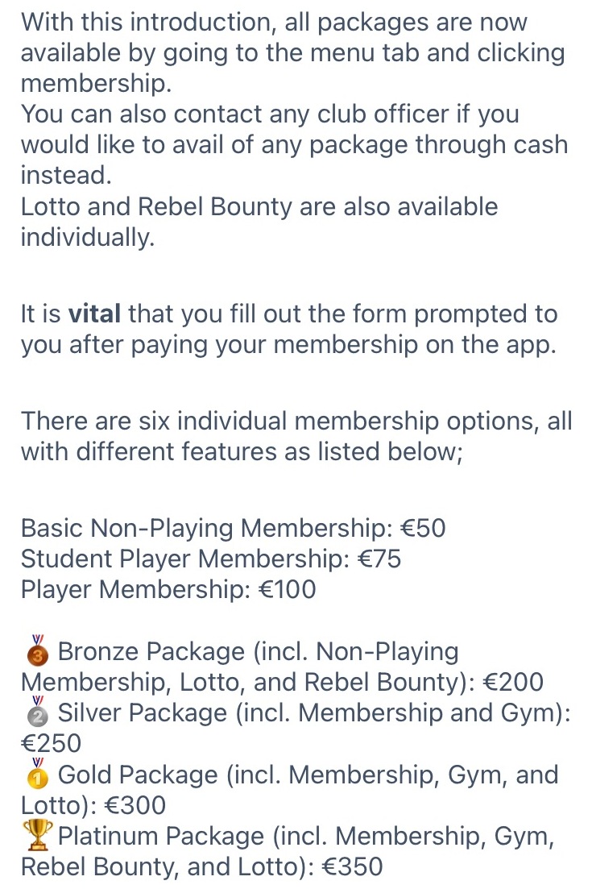Click Student Player Membership €75 line
The width and height of the screenshot is (592, 889).
(211, 559)
